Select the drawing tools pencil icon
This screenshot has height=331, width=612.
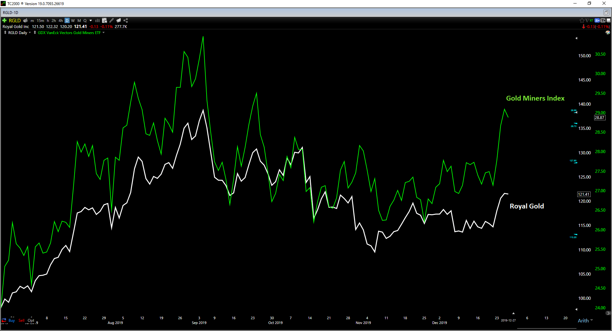112,20
